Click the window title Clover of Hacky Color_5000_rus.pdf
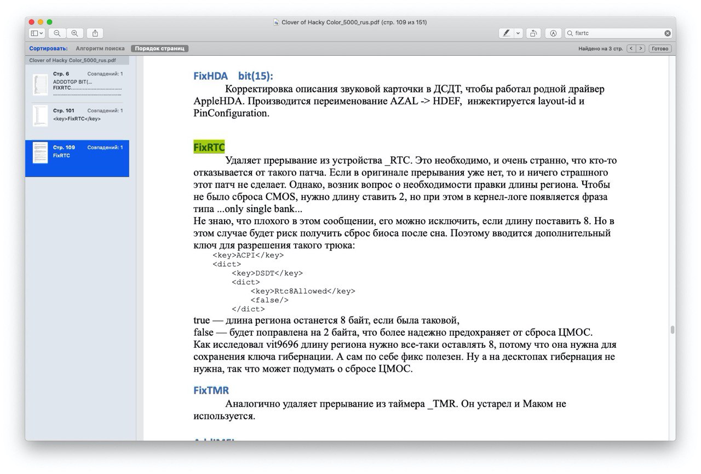Image resolution: width=701 pixels, height=474 pixels. coord(354,22)
